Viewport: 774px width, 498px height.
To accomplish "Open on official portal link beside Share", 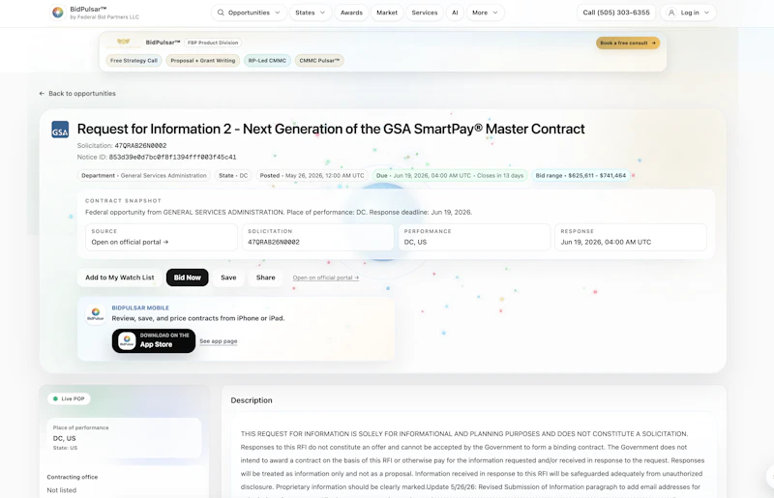I will click(326, 278).
